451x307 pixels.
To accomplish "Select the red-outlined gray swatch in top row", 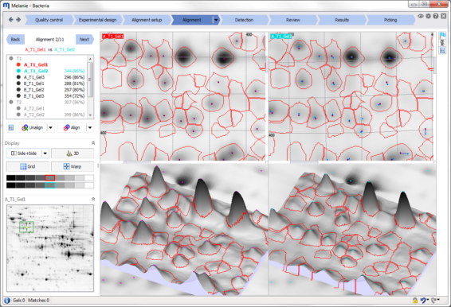I will coord(50,178).
